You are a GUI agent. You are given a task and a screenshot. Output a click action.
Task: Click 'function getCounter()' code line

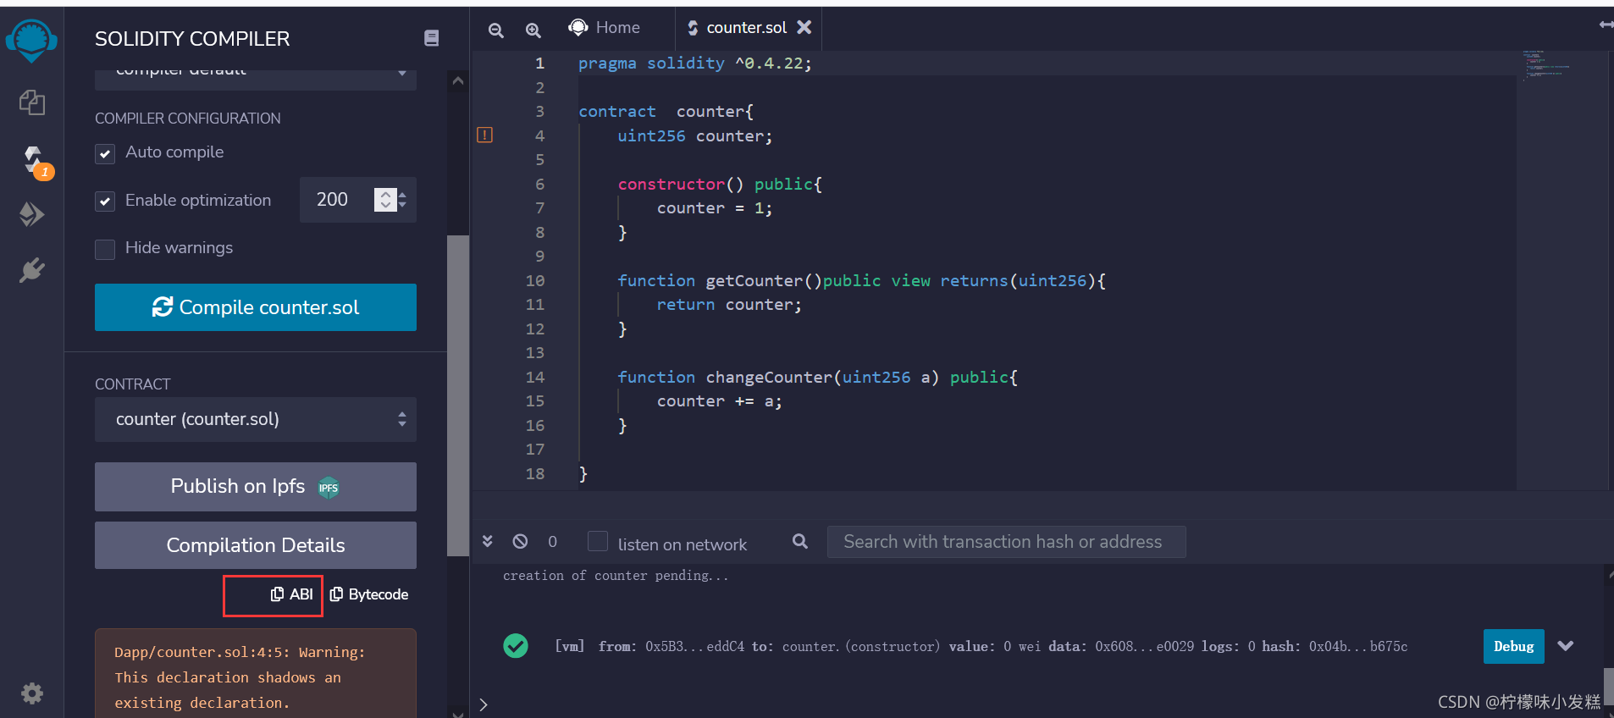click(861, 280)
